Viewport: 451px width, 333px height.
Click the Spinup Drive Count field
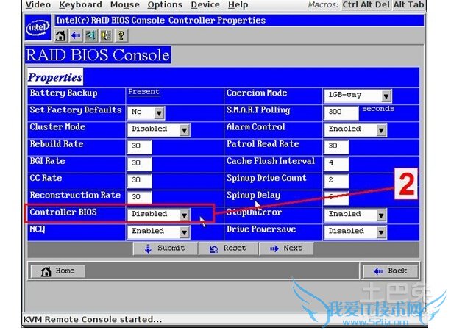336,180
